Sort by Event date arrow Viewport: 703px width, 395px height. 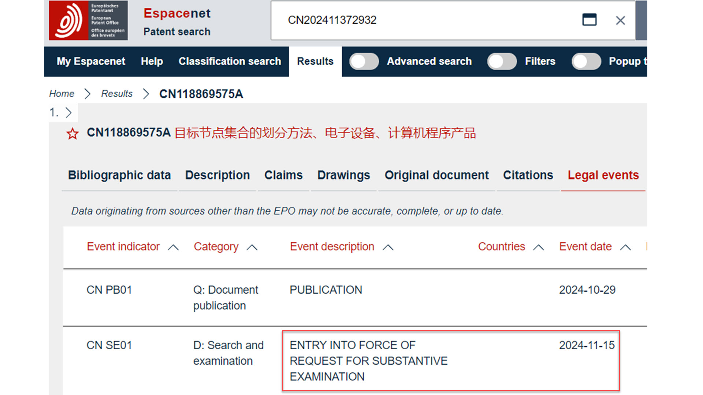click(625, 248)
